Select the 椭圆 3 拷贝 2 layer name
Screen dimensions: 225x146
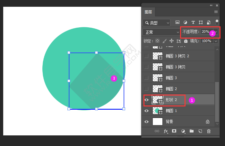point(177,56)
